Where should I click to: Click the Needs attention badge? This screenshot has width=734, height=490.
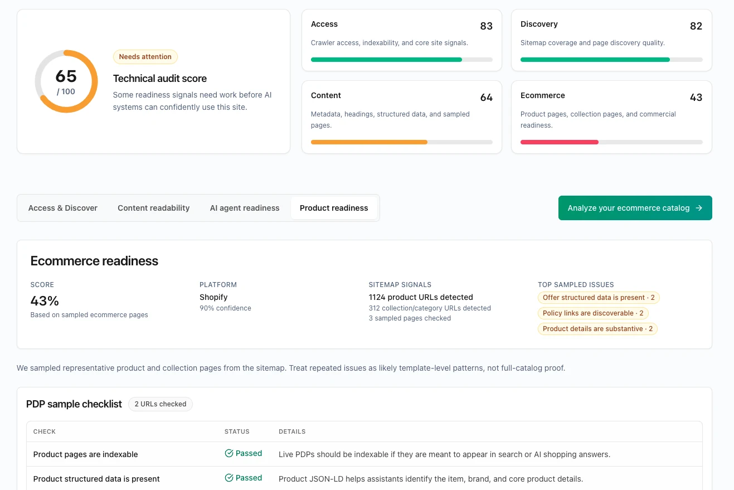tap(145, 57)
